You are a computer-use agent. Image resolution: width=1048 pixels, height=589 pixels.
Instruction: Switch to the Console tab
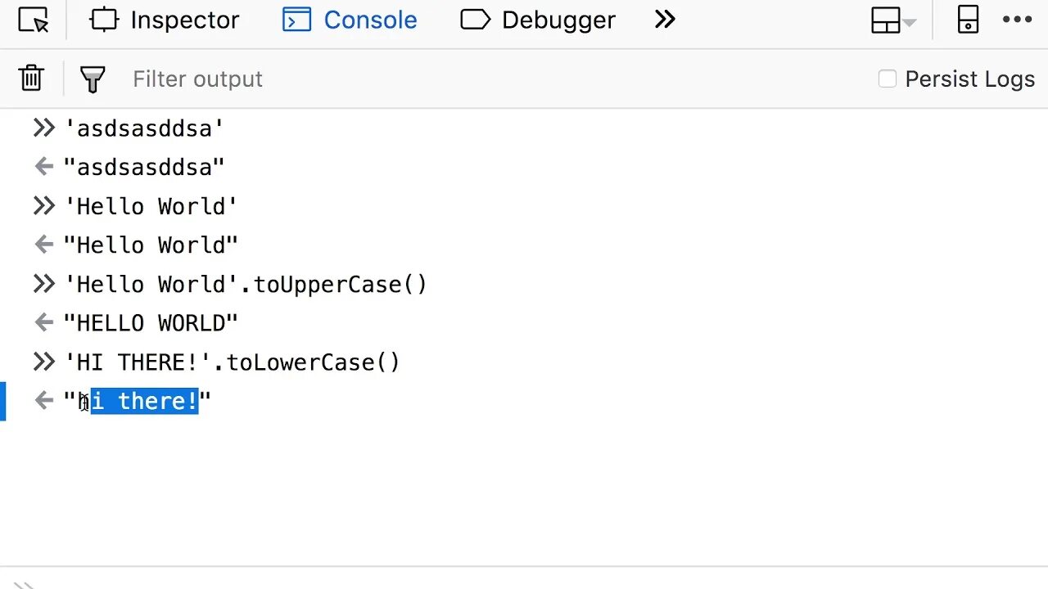tap(350, 20)
